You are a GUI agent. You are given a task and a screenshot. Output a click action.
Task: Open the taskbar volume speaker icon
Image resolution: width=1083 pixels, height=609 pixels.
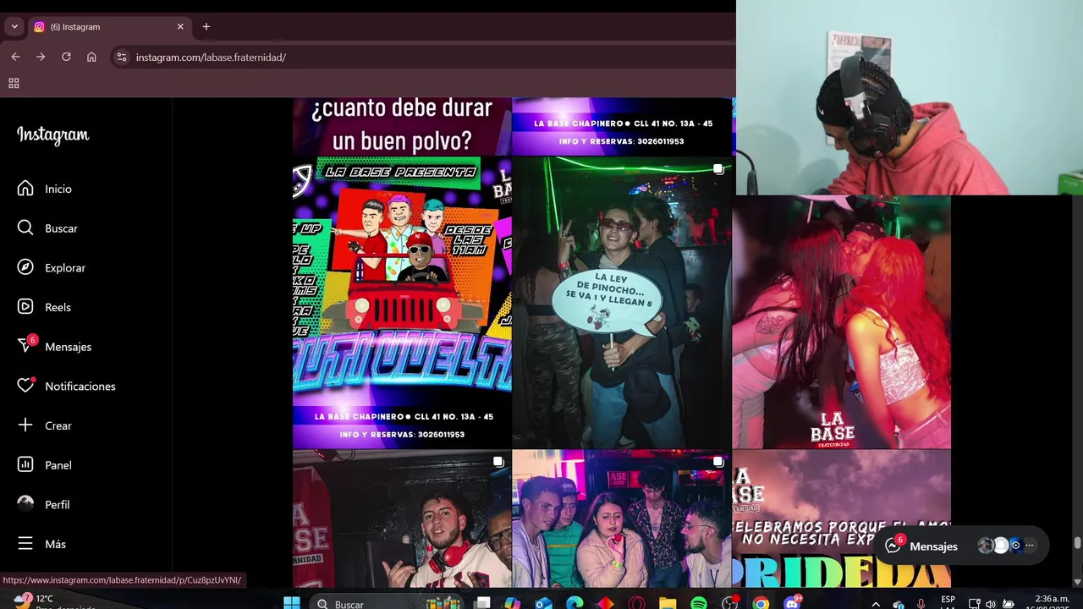pos(991,603)
